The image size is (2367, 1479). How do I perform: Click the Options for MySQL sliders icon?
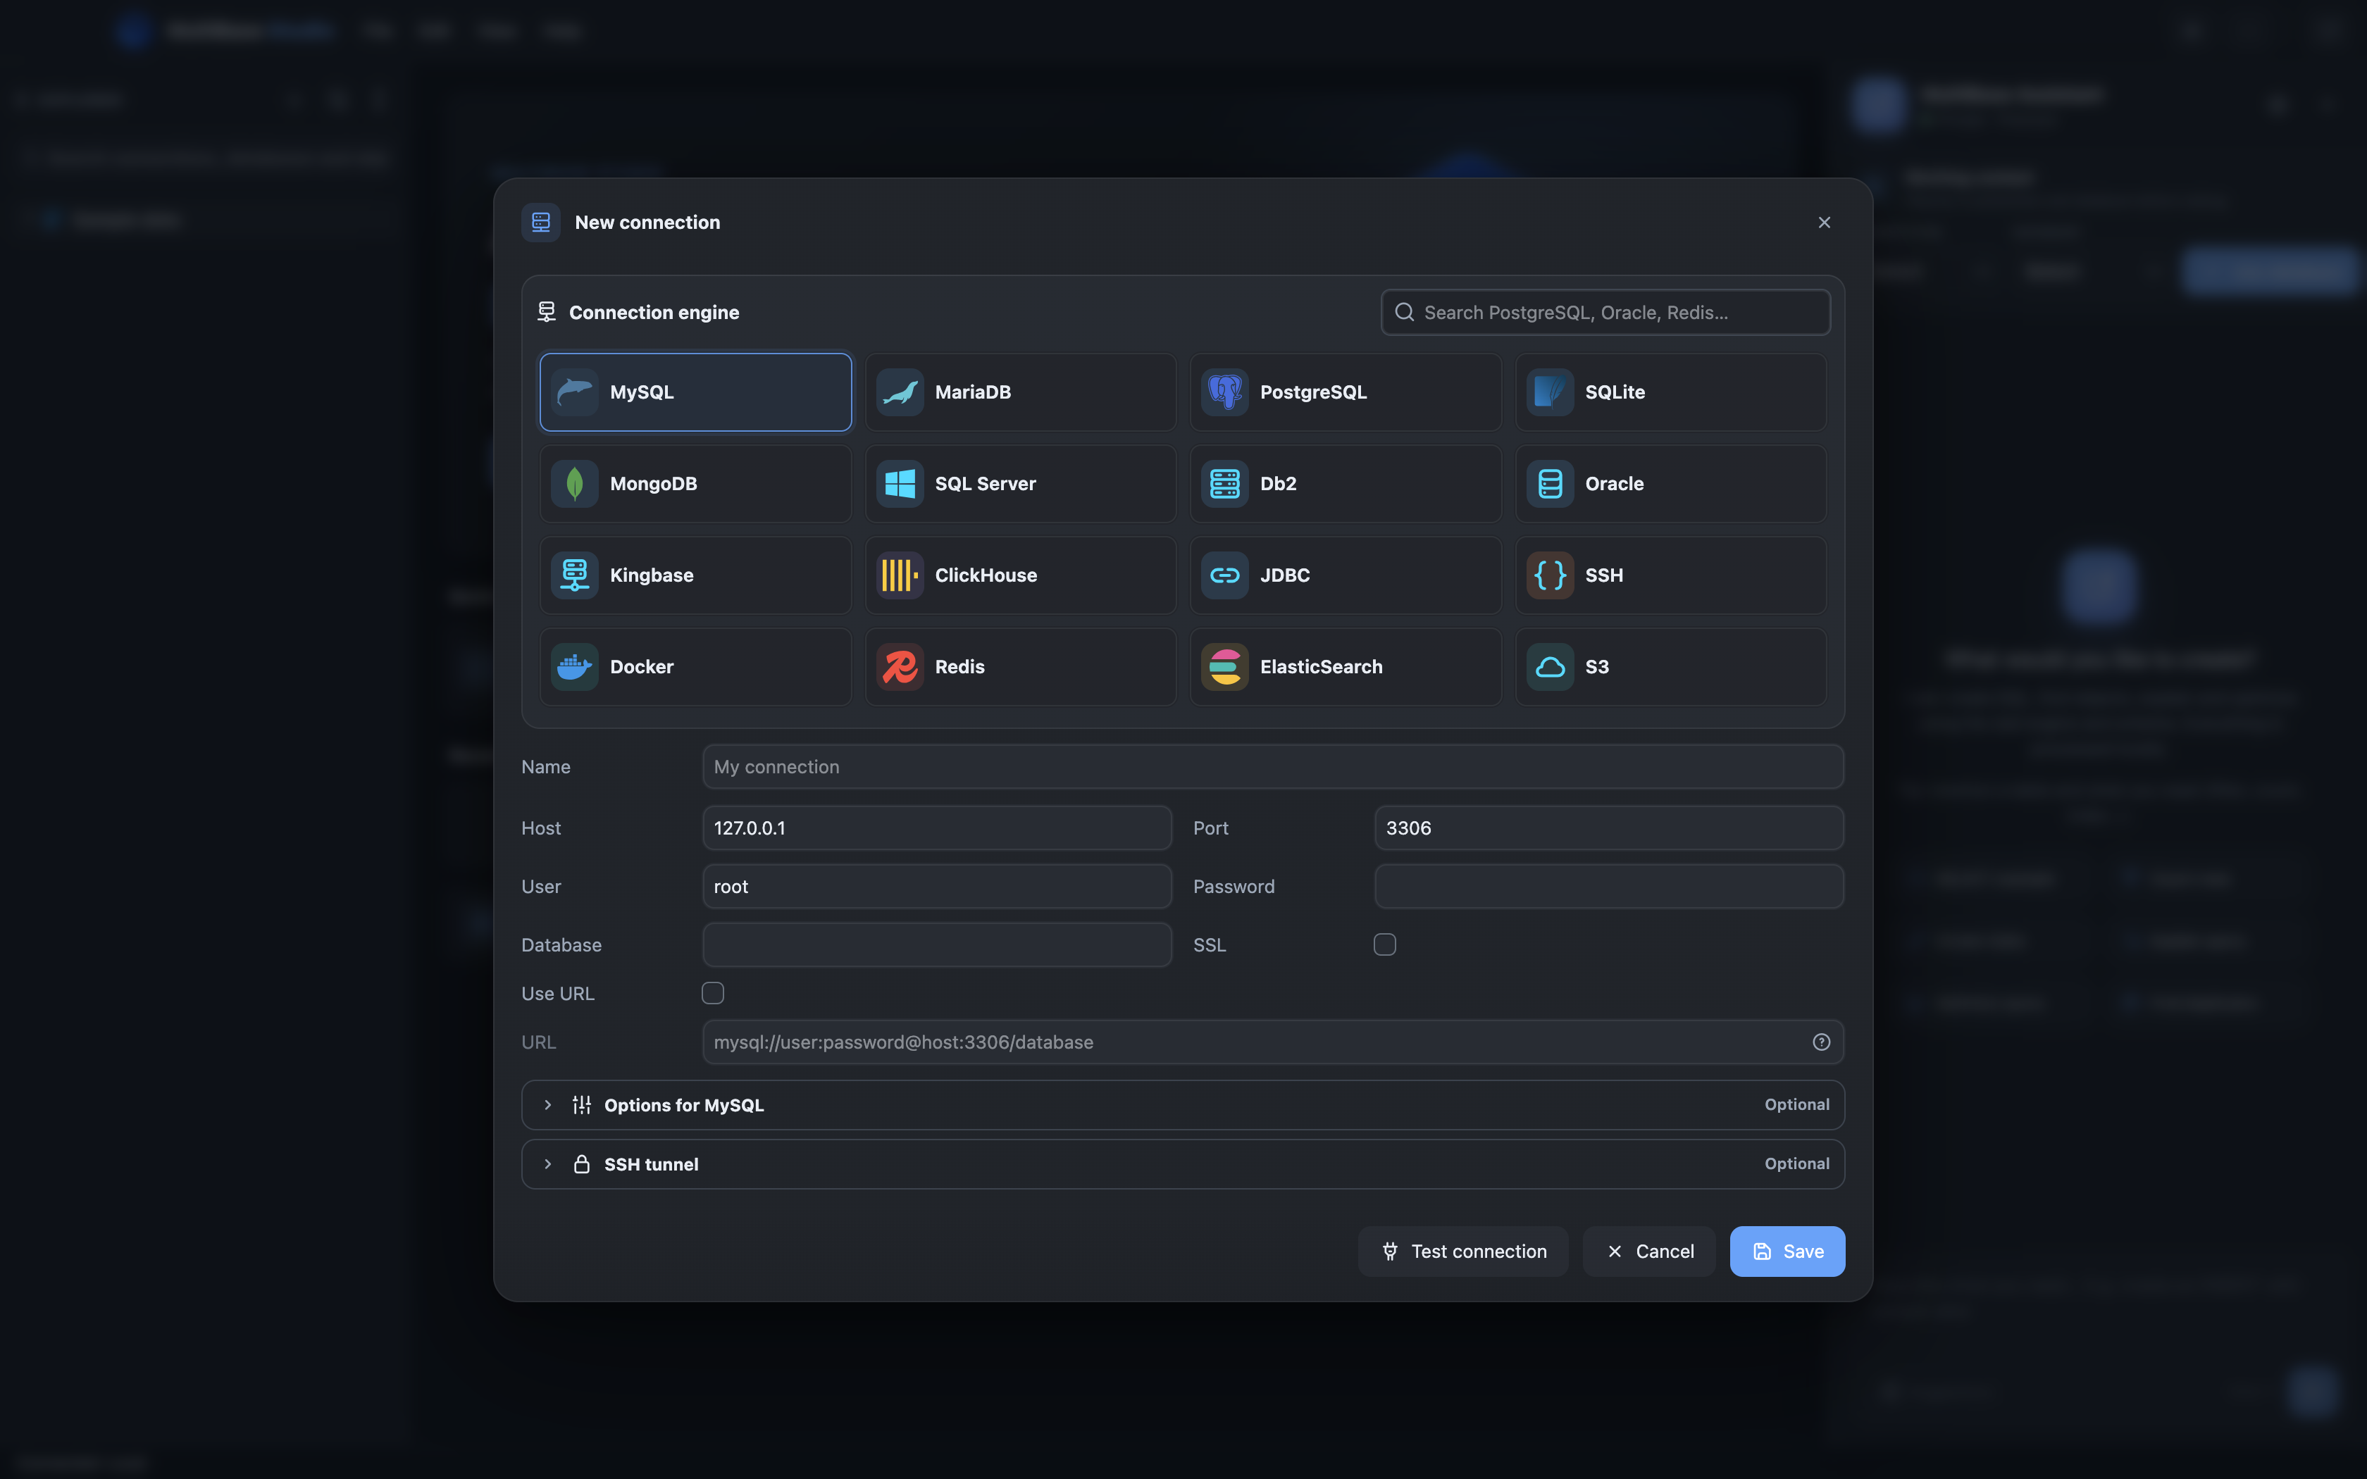[x=581, y=1104]
